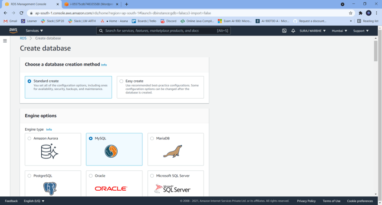Bookmark this page with the star
Screen dimensions: 382x205
click(351, 13)
